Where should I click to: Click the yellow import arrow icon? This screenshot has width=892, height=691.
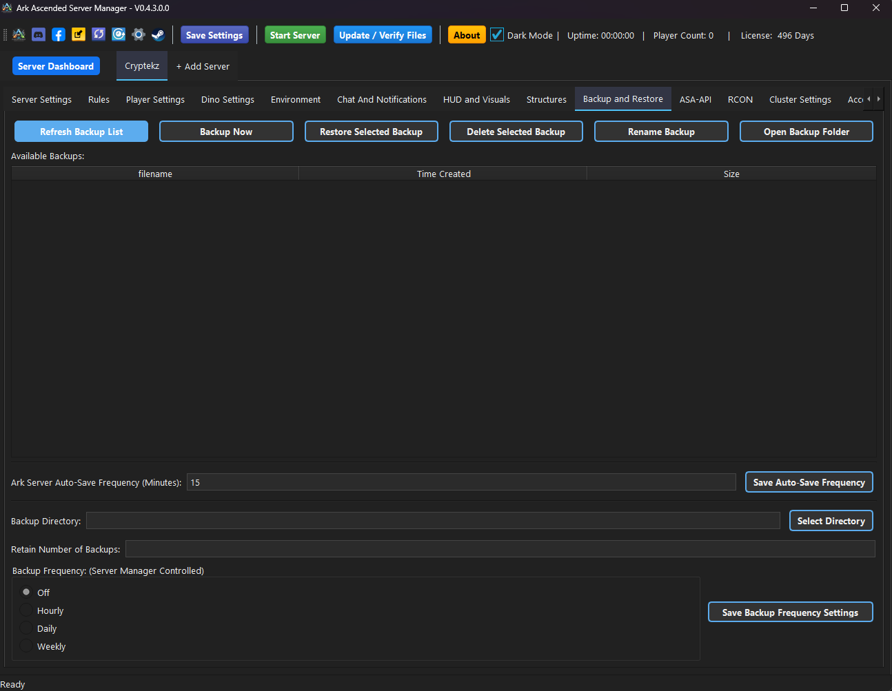pyautogui.click(x=79, y=34)
